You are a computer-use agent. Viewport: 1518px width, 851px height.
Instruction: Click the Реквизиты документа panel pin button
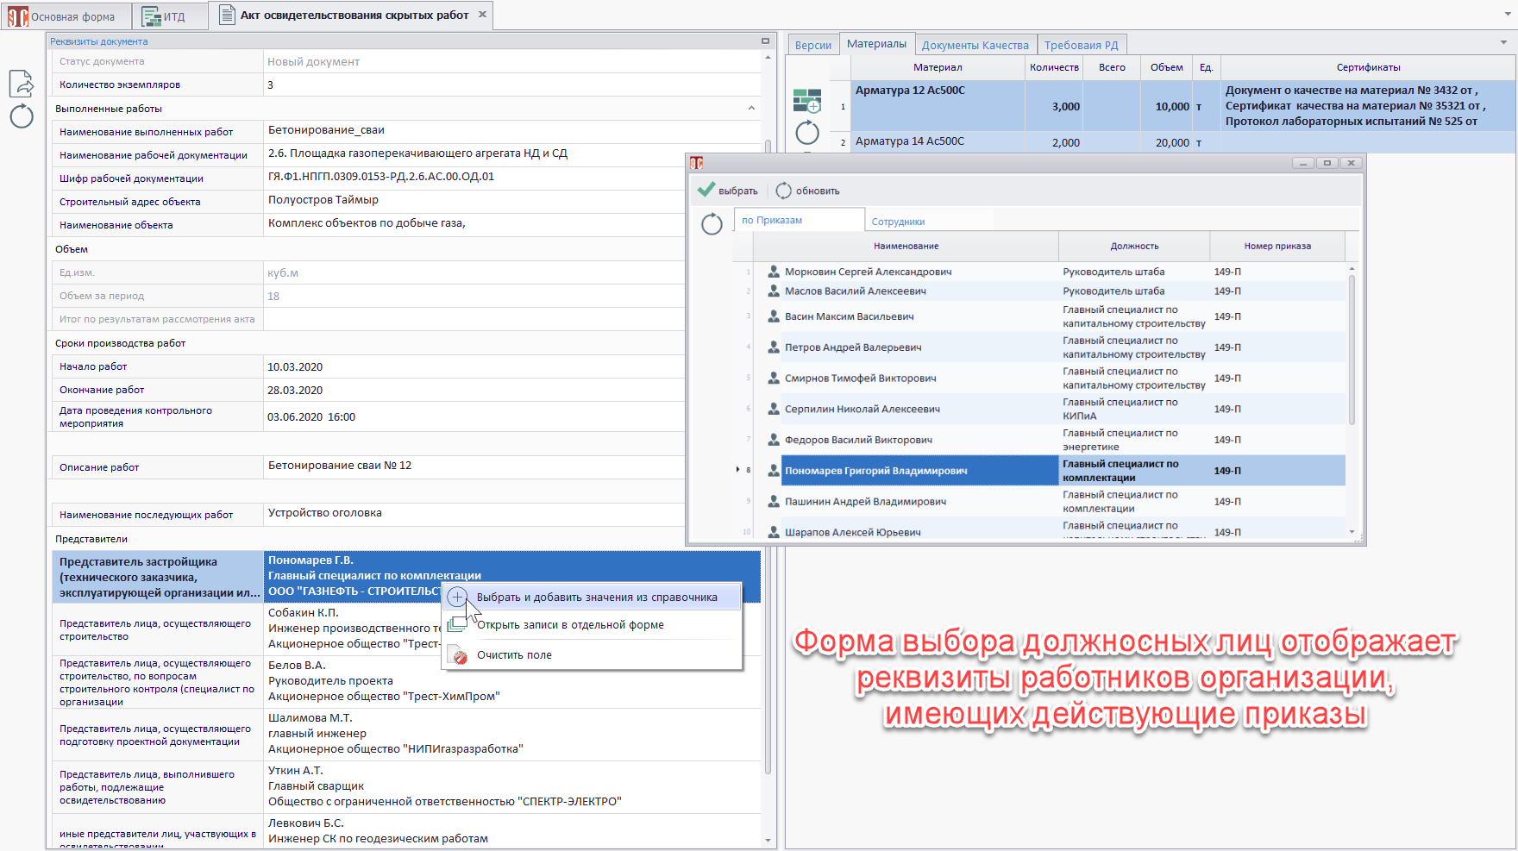[765, 41]
